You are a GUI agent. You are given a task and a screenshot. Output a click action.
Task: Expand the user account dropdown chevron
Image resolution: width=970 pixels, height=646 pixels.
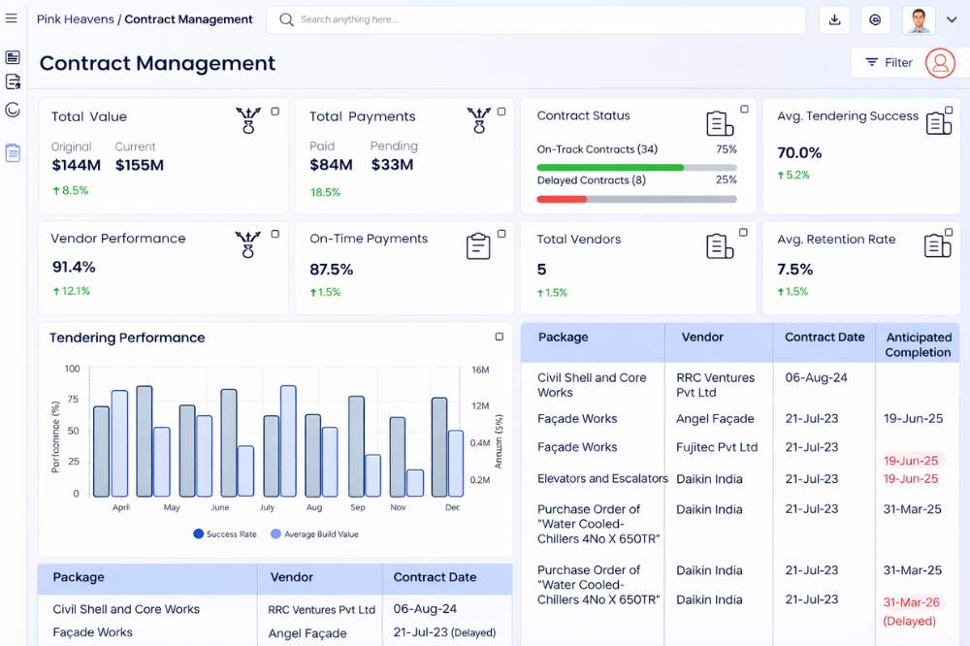pos(952,19)
